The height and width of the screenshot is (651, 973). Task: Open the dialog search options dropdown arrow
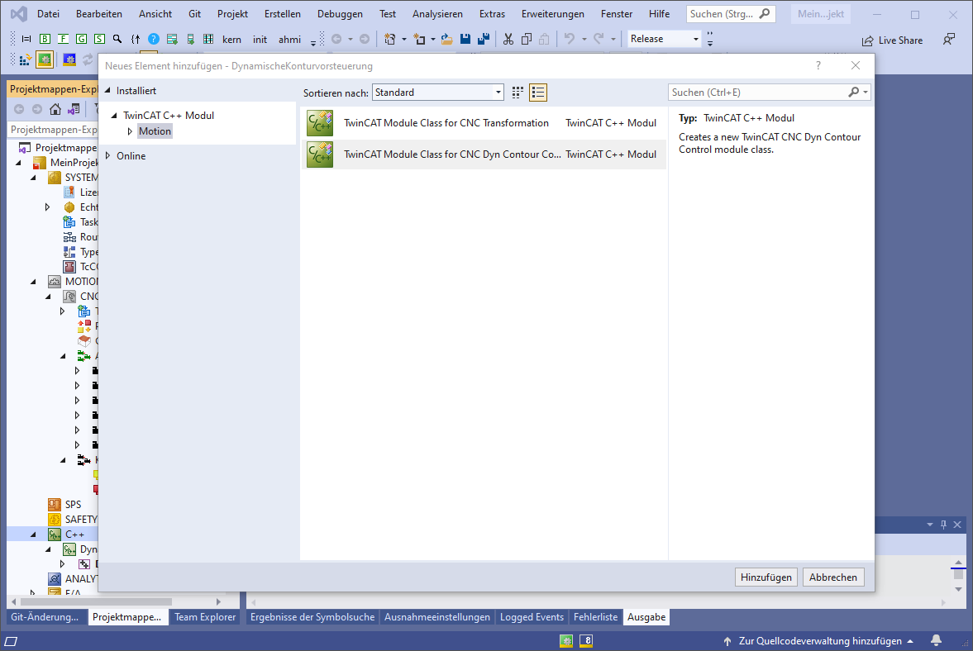click(x=866, y=93)
